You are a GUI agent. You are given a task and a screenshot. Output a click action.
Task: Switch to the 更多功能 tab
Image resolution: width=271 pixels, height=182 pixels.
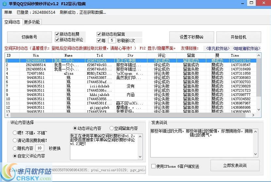point(32,22)
